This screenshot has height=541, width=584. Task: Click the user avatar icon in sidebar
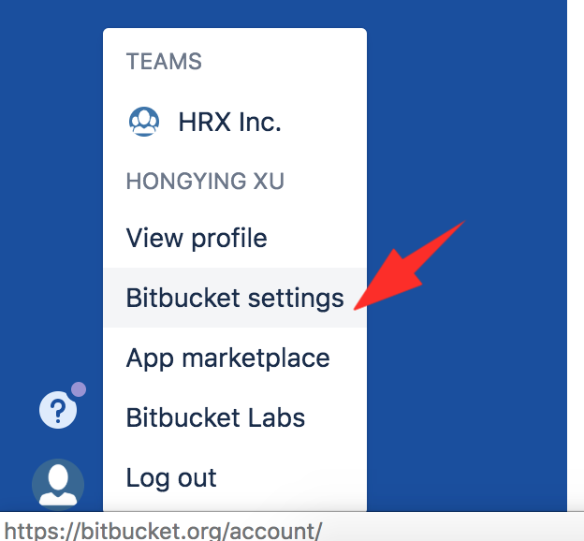coord(58,485)
